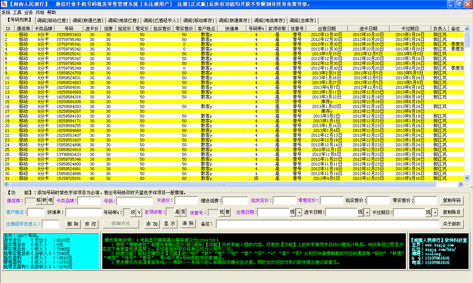The width and height of the screenshot is (473, 283).
Task: Focus the 出售经手负责人 input field
Action: 51,224
